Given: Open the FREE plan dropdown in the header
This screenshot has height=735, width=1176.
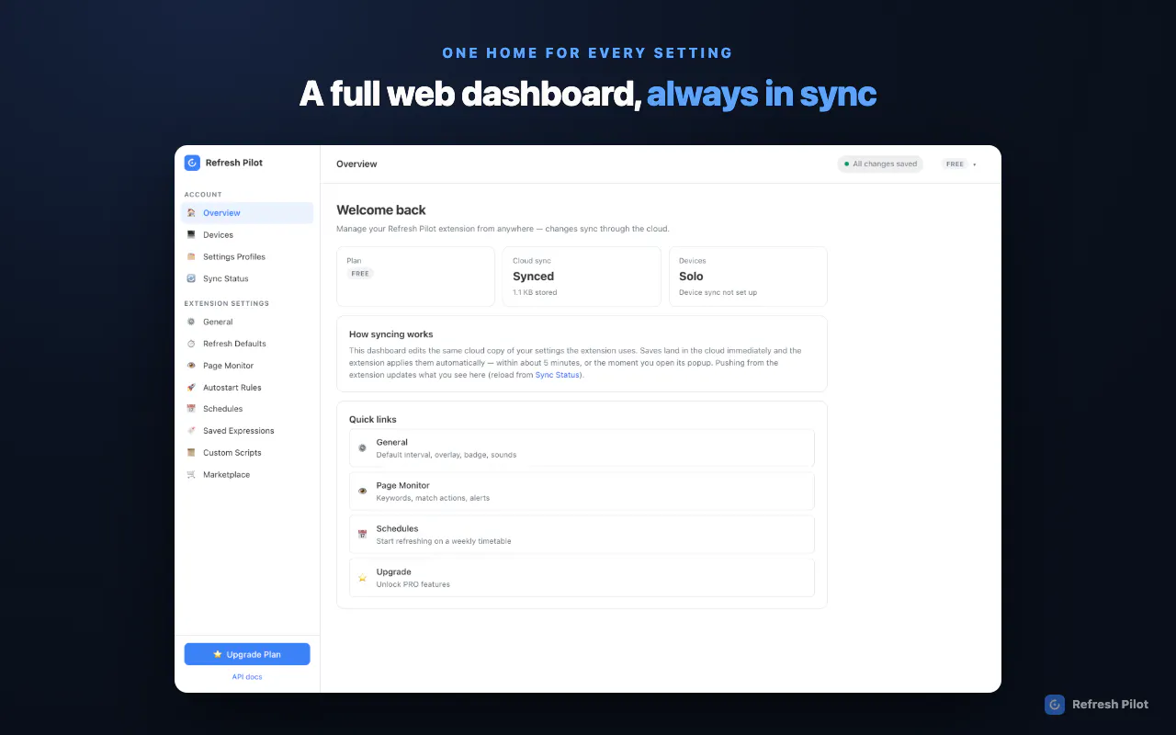Looking at the screenshot, I should (959, 164).
